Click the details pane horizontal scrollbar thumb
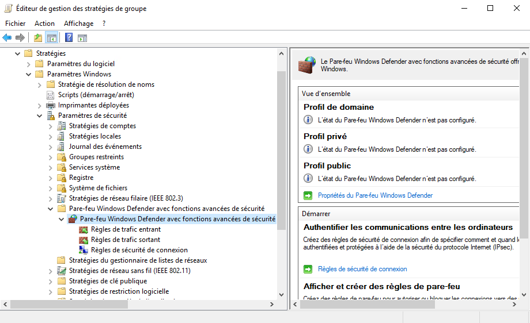This screenshot has width=530, height=323. 367,304
